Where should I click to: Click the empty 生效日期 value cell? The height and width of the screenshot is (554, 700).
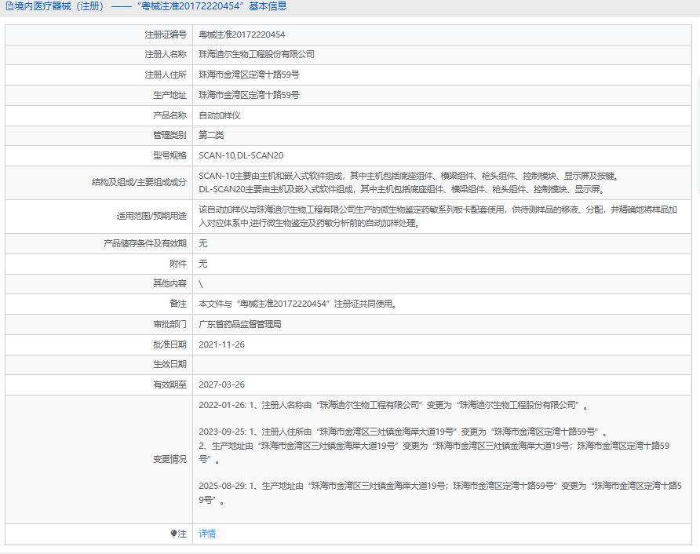point(442,365)
